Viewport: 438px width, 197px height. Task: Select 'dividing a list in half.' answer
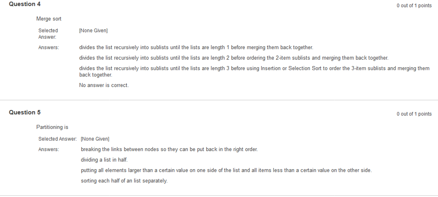coord(104,160)
